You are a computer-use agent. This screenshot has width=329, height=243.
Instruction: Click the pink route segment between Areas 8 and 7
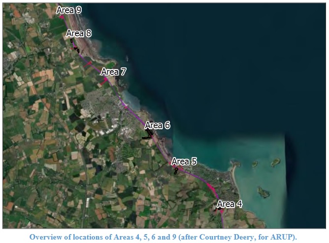[89, 64]
